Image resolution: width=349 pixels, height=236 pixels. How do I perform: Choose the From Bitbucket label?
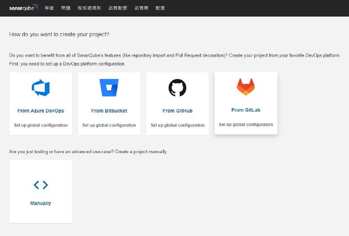pyautogui.click(x=109, y=111)
